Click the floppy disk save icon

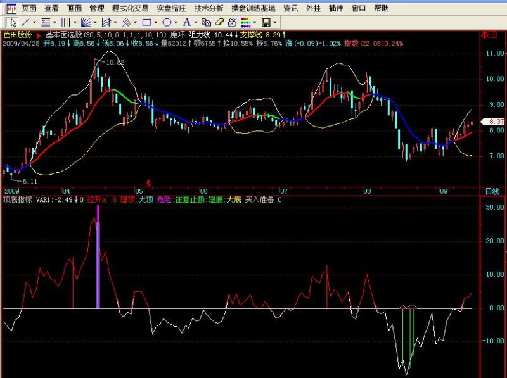(x=266, y=22)
